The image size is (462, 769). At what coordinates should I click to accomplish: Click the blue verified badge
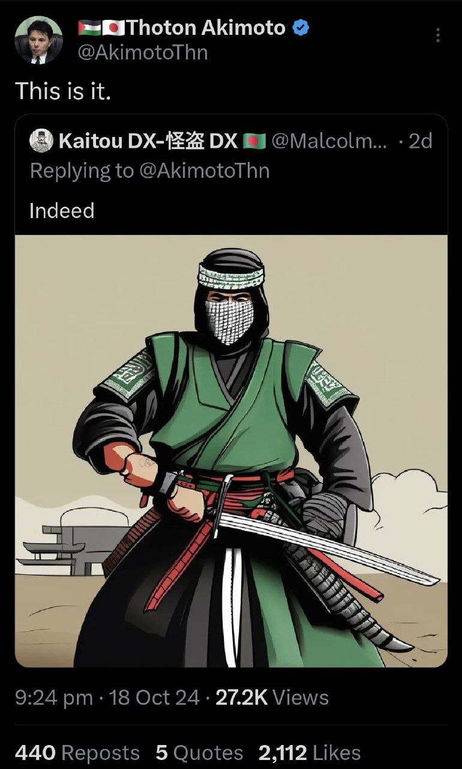300,28
